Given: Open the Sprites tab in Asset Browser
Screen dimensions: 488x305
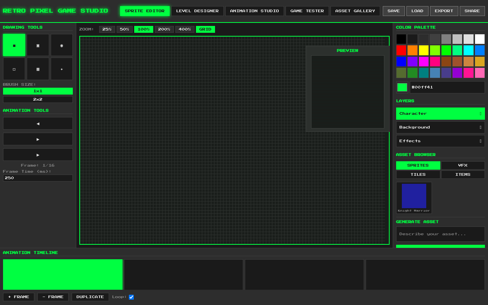Looking at the screenshot, I should 418,165.
